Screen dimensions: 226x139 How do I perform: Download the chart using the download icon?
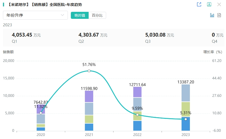pyautogui.click(x=209, y=5)
